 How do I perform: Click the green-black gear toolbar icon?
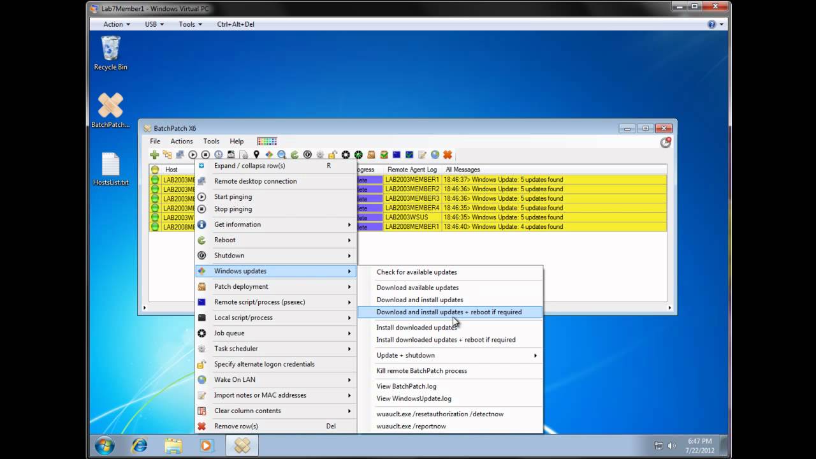[x=358, y=154]
